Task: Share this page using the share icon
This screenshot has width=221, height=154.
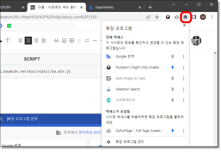Action: 148,17
